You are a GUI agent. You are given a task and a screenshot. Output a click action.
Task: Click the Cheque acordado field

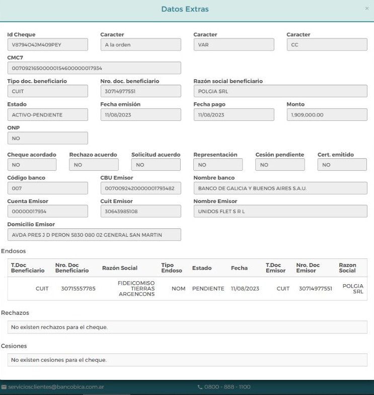pyautogui.click(x=32, y=165)
